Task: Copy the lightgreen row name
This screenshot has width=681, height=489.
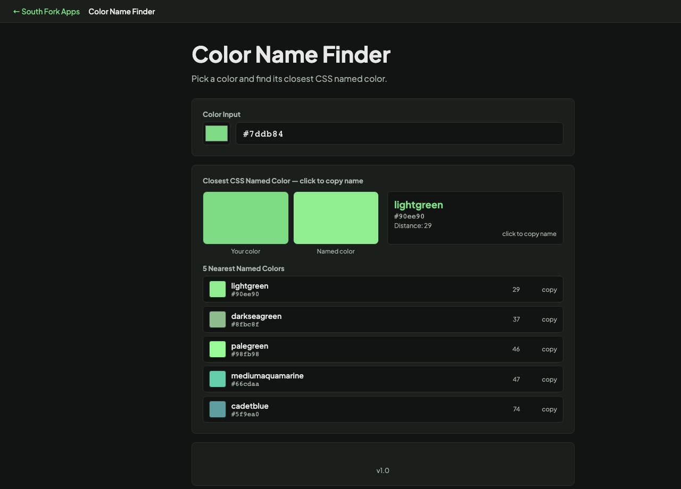Action: (x=549, y=290)
